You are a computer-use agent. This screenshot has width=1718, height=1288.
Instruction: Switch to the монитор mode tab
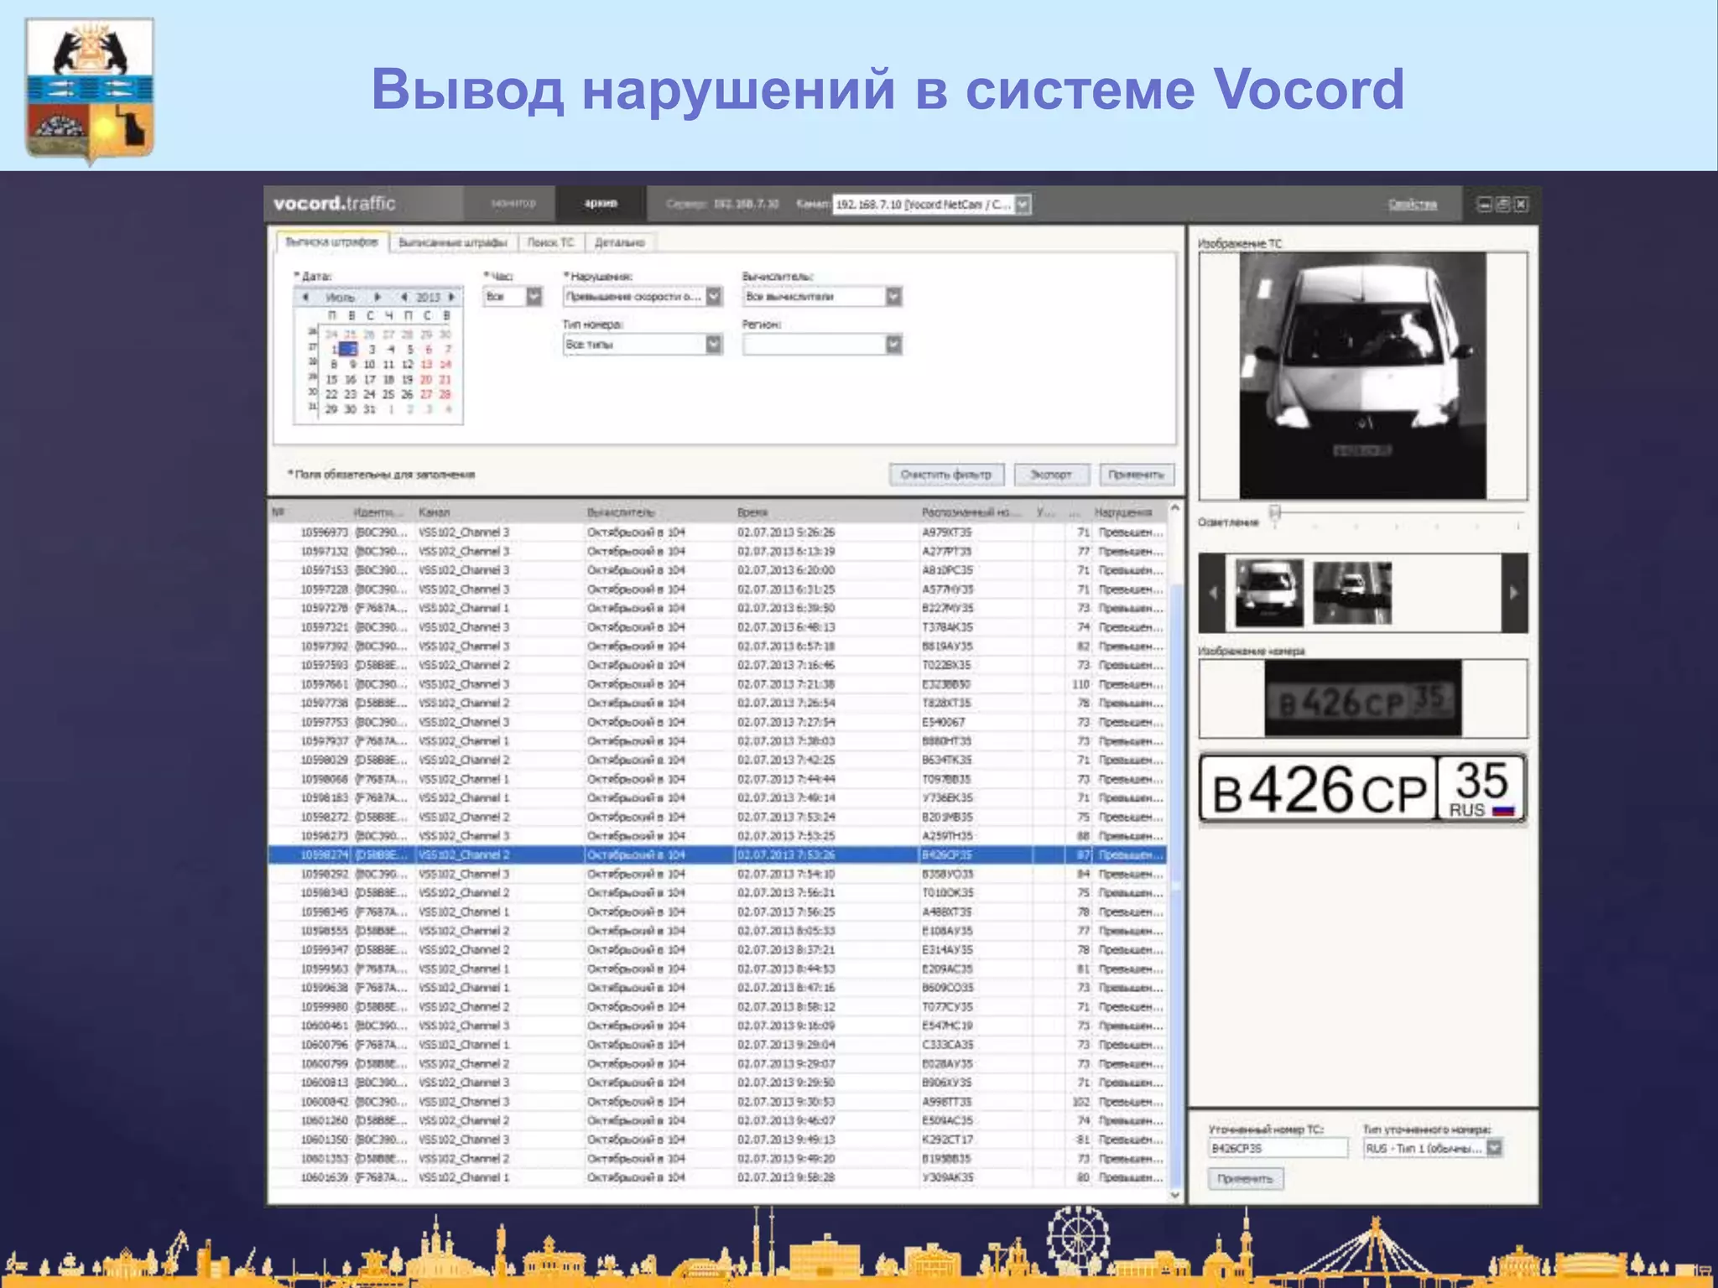(513, 204)
